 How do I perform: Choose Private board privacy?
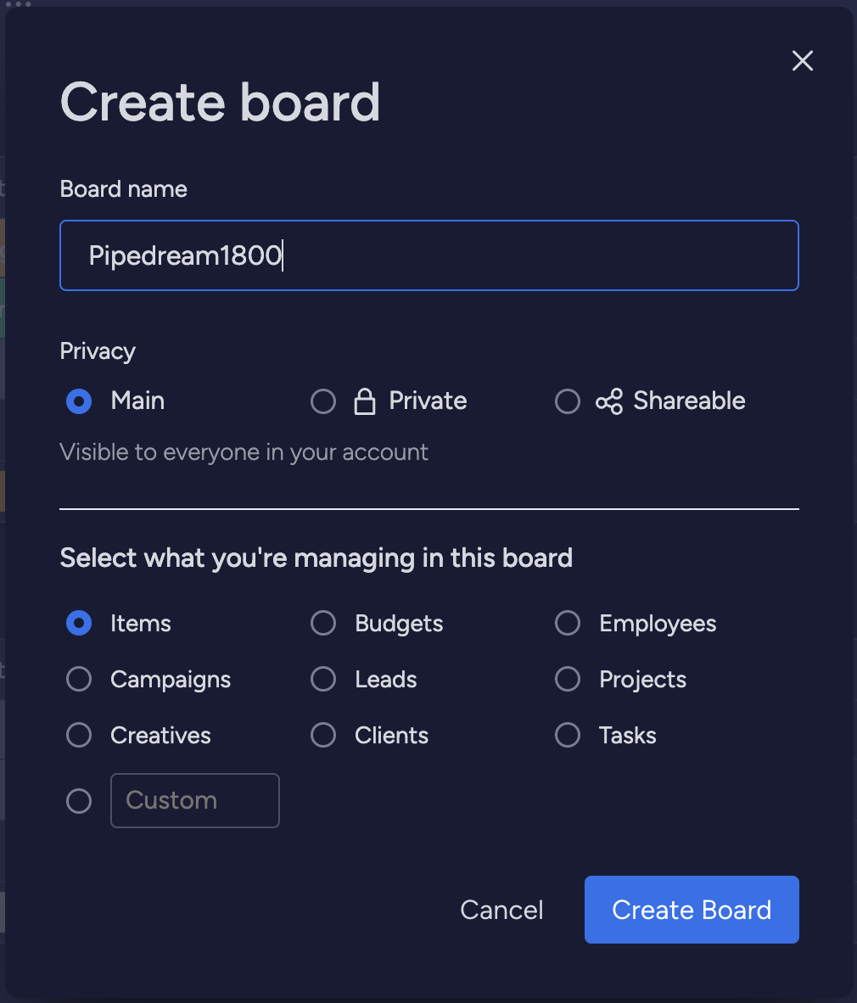pyautogui.click(x=323, y=401)
